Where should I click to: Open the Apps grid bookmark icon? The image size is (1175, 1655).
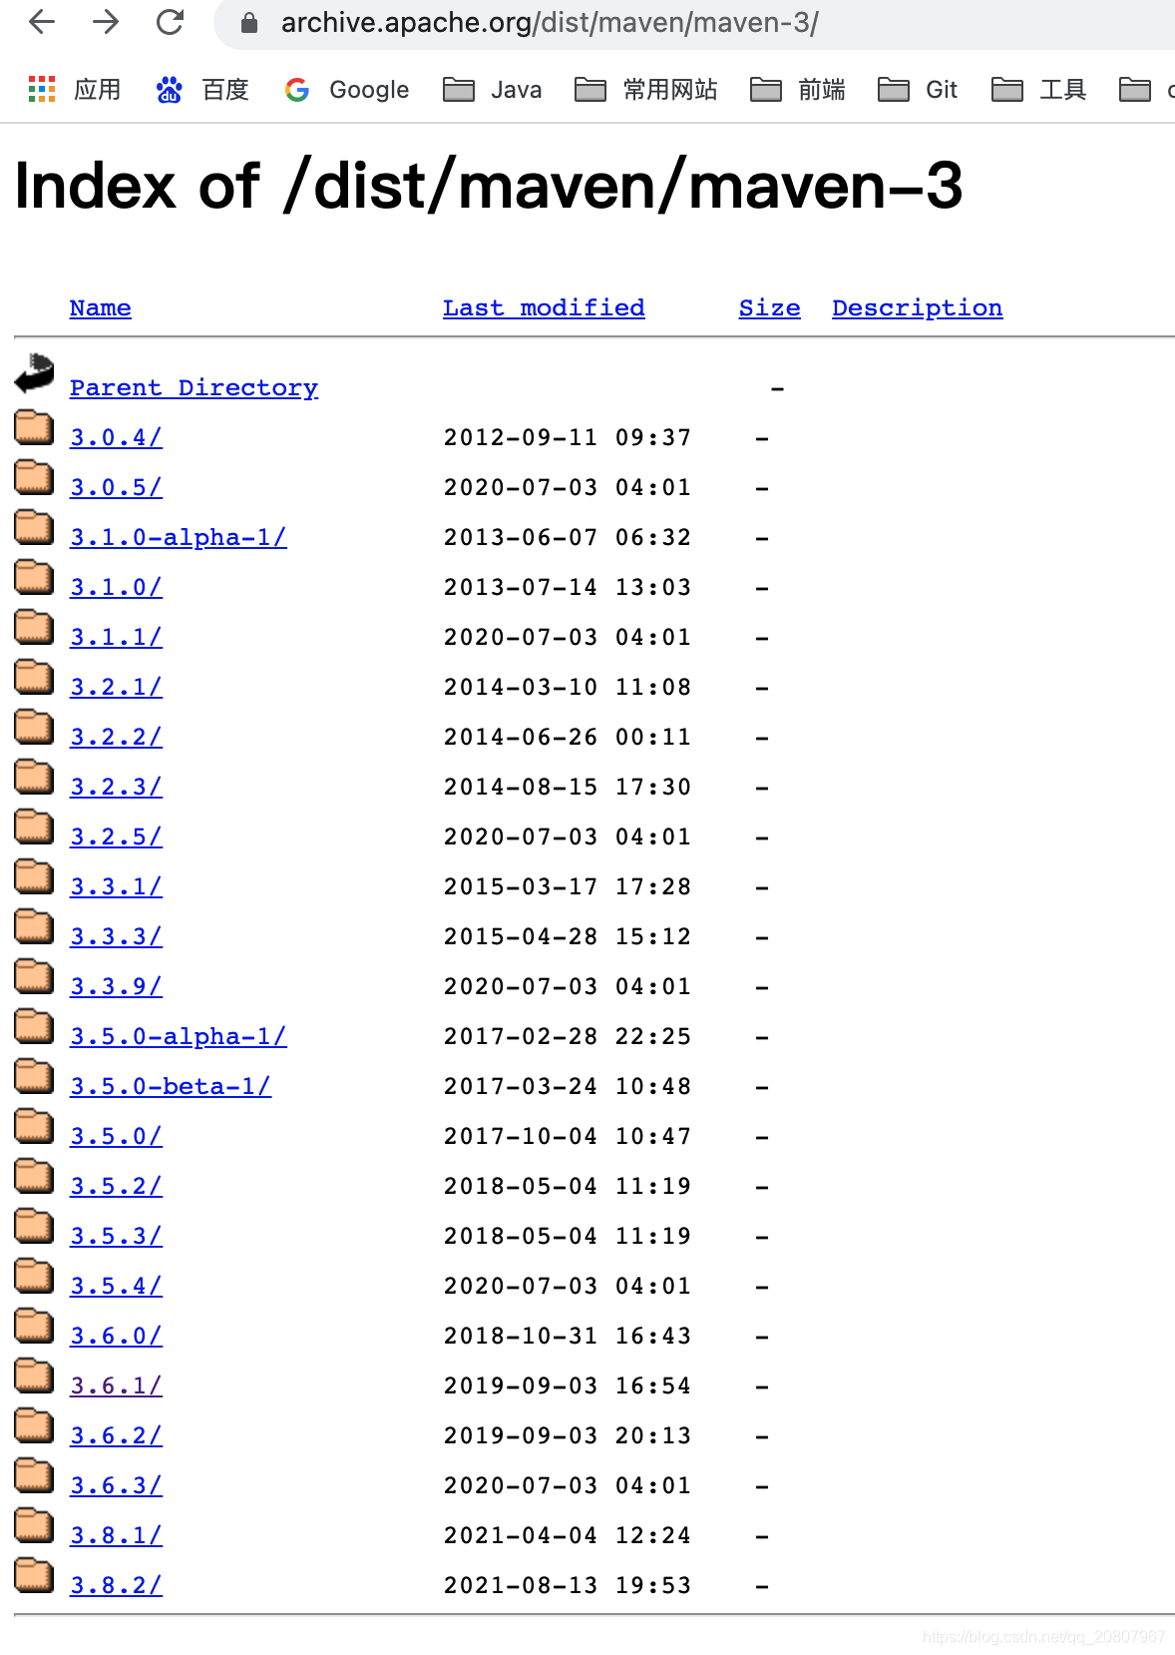coord(42,89)
